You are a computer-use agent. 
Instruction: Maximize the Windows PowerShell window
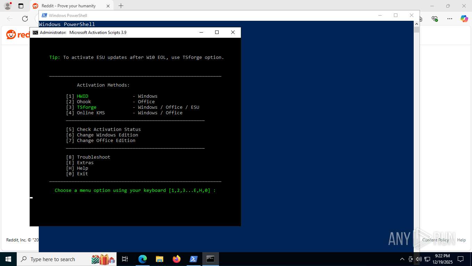click(396, 15)
